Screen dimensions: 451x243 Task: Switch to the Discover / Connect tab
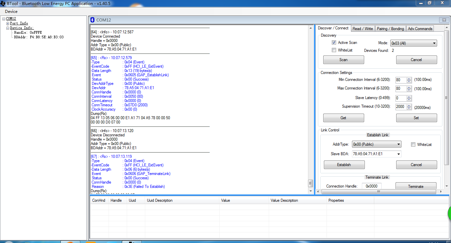(x=333, y=28)
